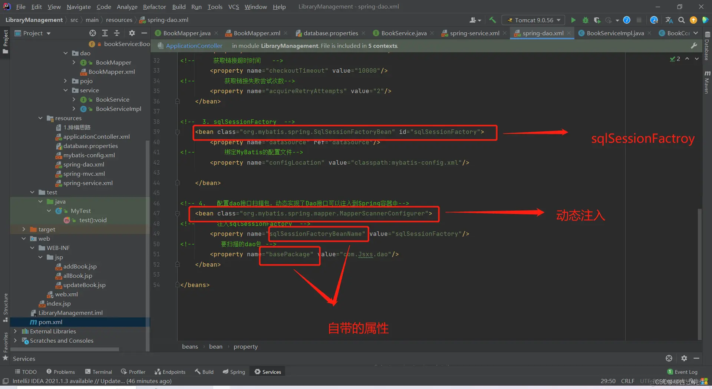
Task: Click the CRLF line separator indicator
Action: 627,381
